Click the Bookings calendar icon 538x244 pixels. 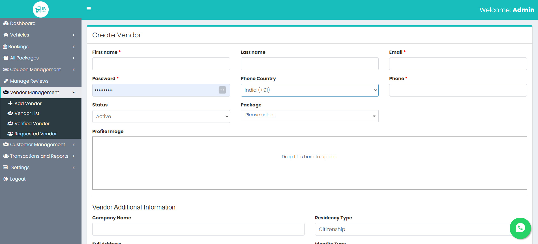pyautogui.click(x=5, y=46)
